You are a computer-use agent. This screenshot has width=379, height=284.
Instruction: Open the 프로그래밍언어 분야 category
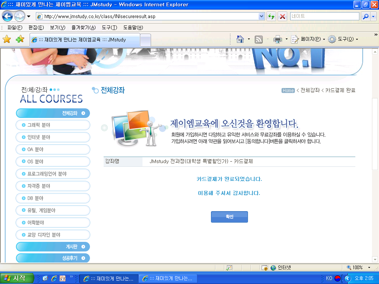(x=53, y=174)
